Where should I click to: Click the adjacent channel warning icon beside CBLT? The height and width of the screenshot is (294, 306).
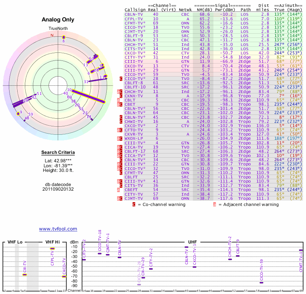(x=119, y=100)
